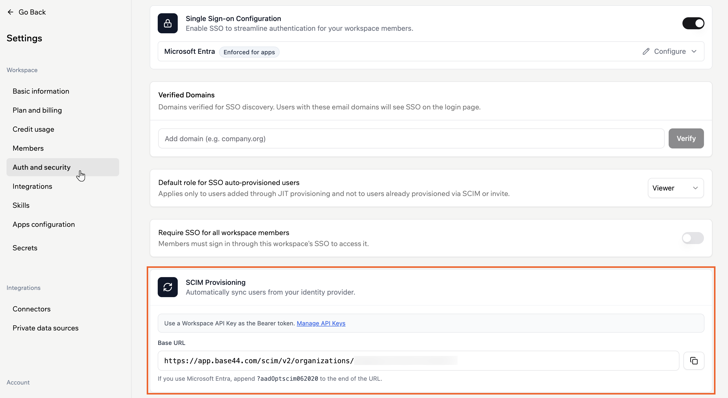Open Private data sources
The image size is (728, 398).
point(46,328)
